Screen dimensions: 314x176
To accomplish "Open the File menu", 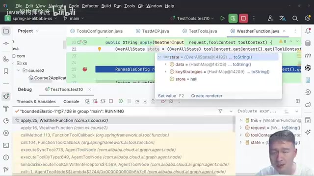I will (x=19, y=6).
